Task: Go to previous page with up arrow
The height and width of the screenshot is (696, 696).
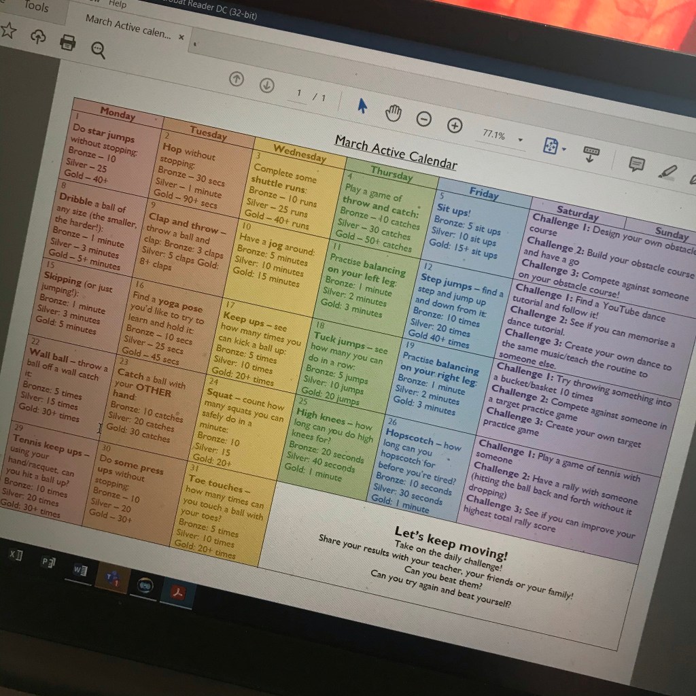Action: click(x=236, y=79)
